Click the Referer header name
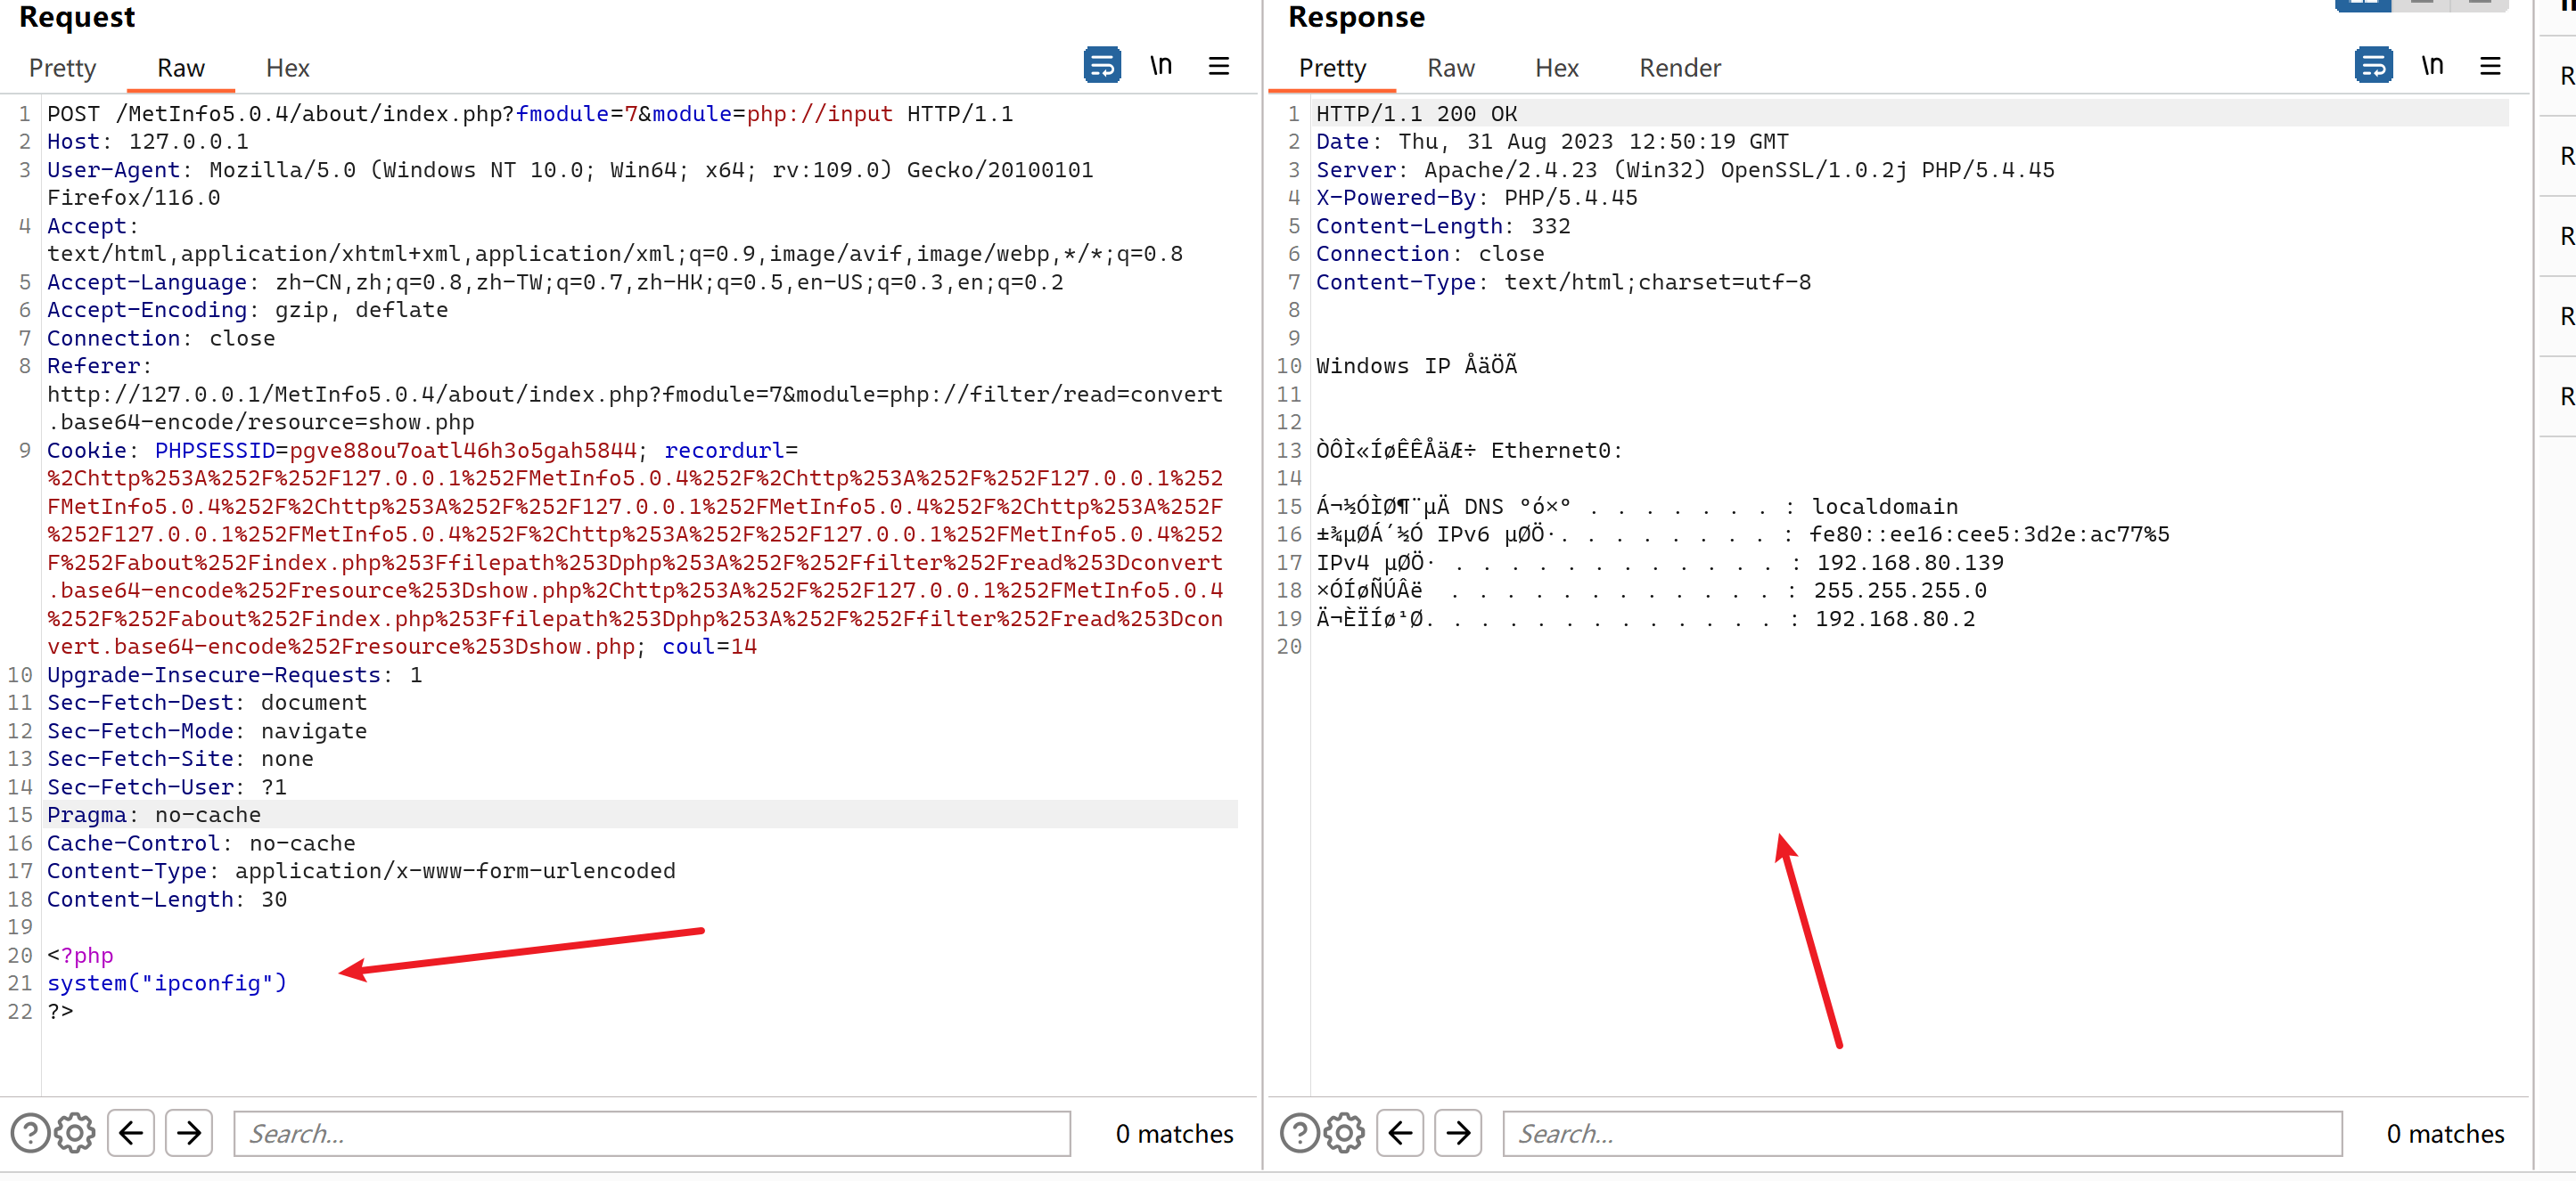 click(93, 367)
